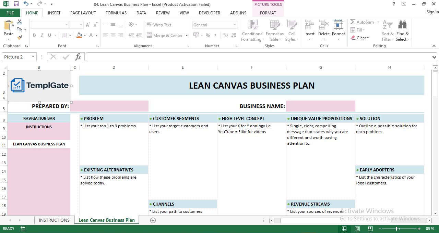
Task: Decrease decimal places
Action: tap(234, 35)
